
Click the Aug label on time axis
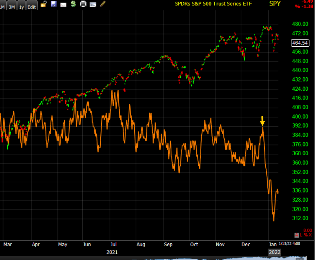pyautogui.click(x=141, y=245)
